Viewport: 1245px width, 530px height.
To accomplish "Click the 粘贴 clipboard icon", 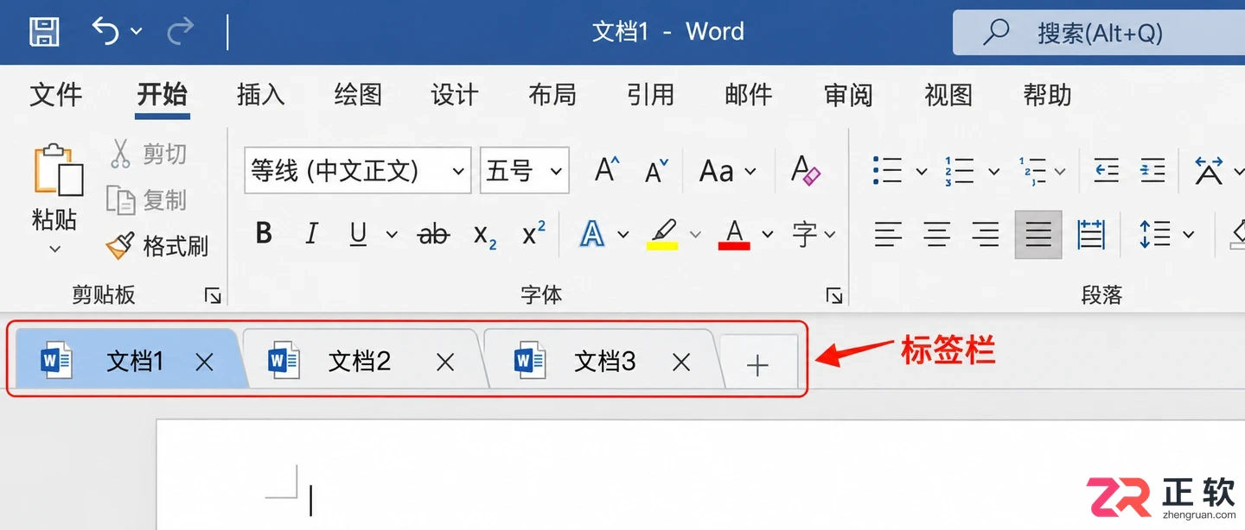I will 57,169.
